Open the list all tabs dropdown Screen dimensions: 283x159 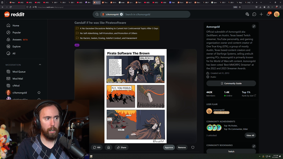(261, 2)
